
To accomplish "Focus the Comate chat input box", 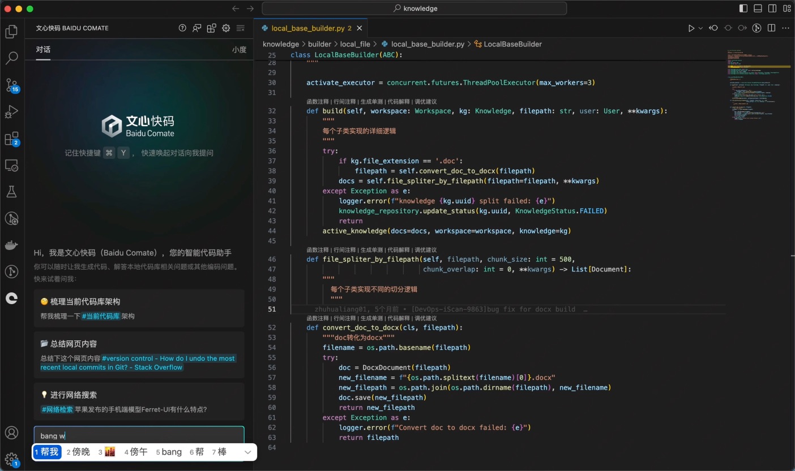I will (x=139, y=435).
